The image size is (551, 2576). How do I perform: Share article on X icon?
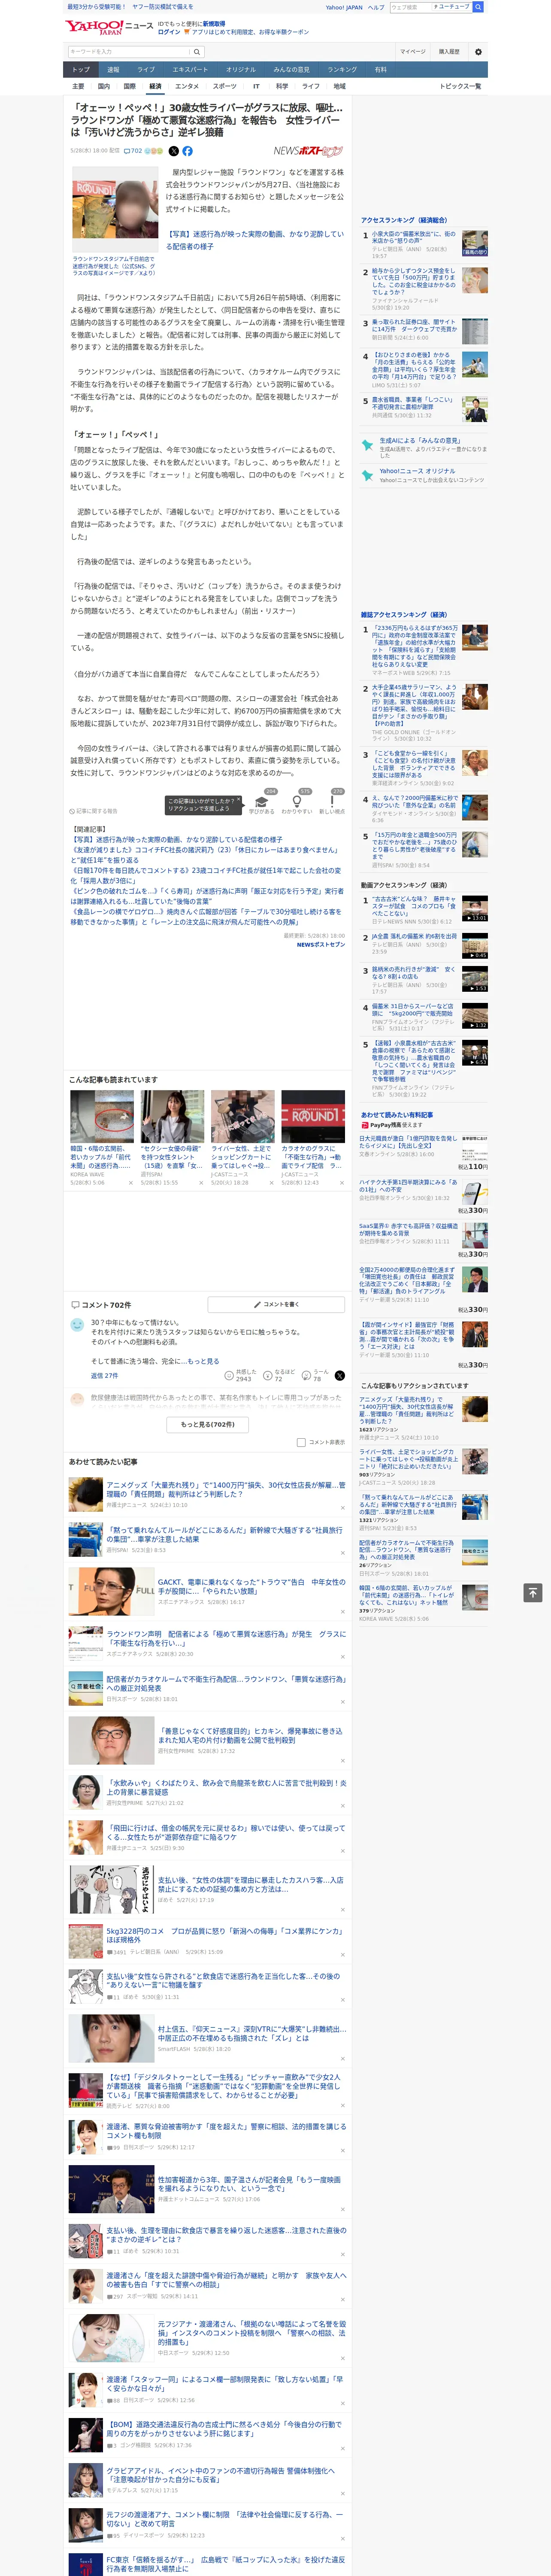point(173,151)
